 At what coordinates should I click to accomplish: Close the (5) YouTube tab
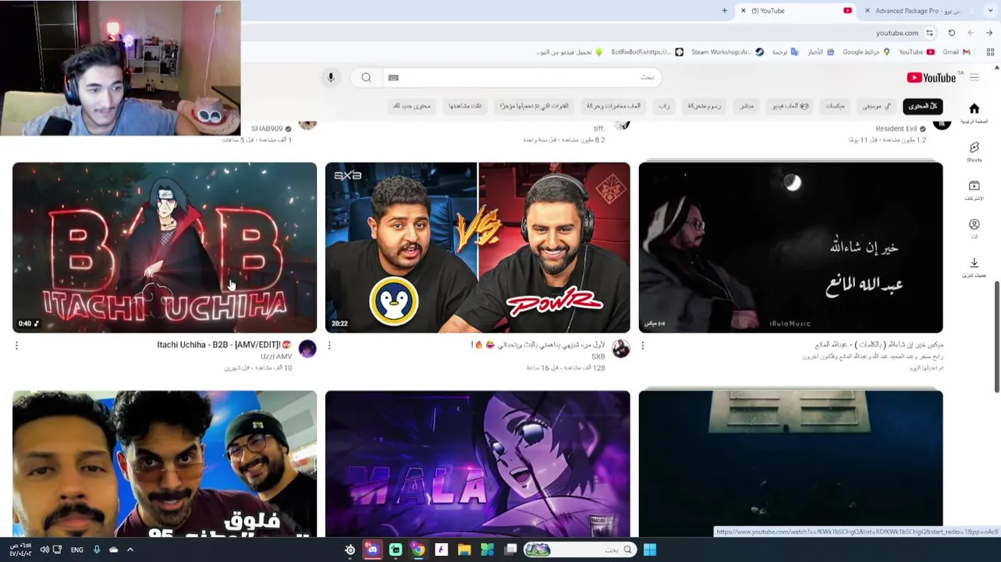coord(744,11)
